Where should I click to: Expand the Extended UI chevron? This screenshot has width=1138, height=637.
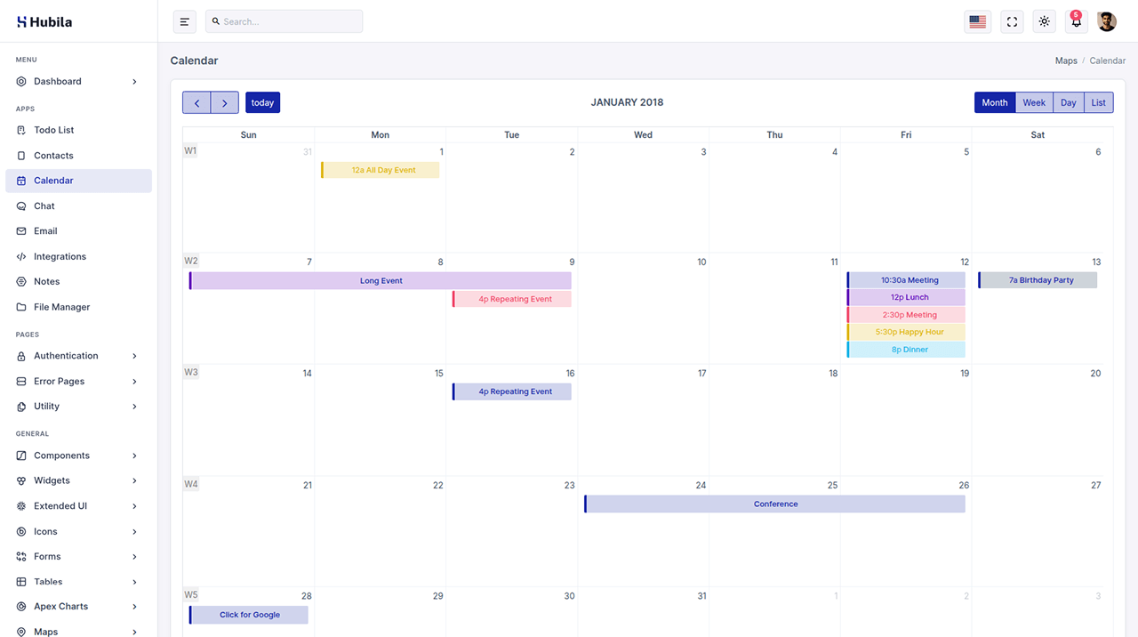coord(134,506)
